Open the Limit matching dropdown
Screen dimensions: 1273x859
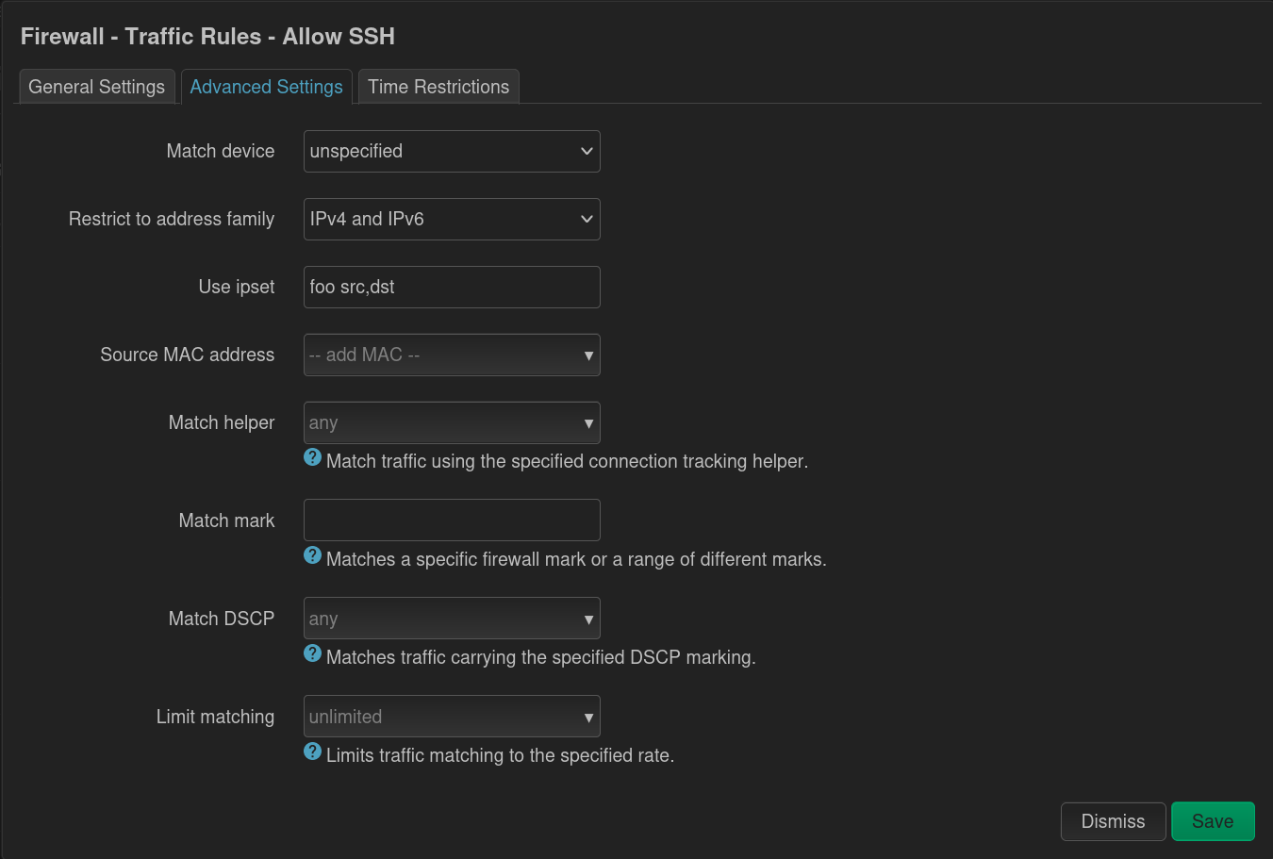point(452,716)
